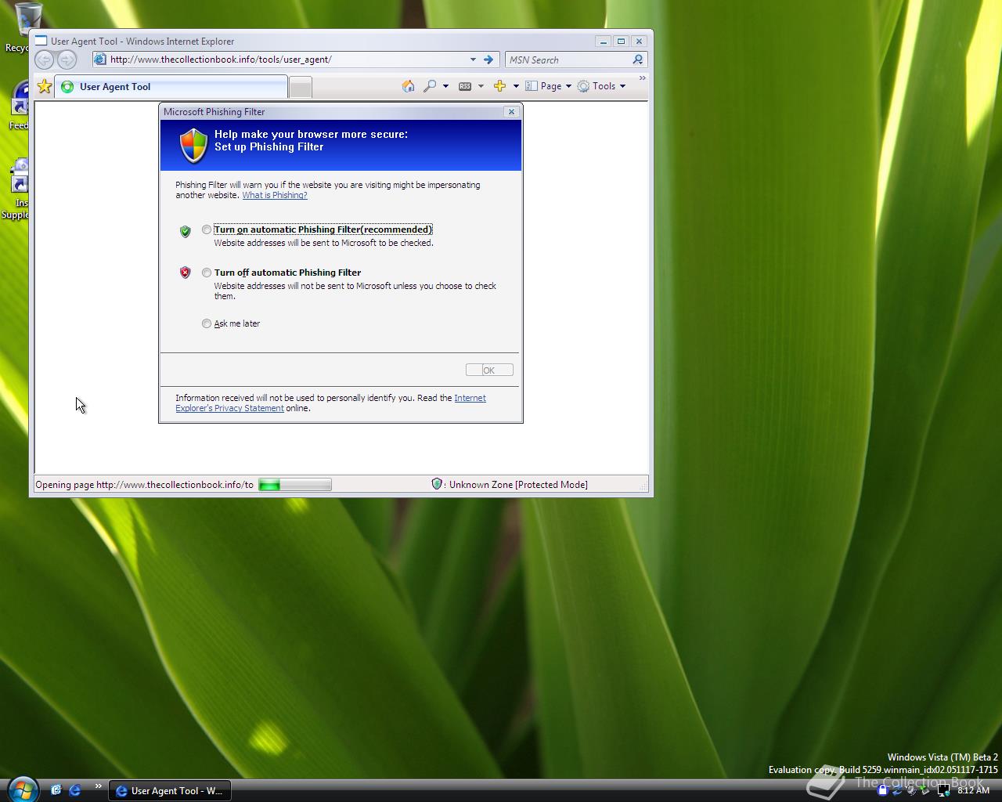Go to Home page via house icon

[x=408, y=86]
